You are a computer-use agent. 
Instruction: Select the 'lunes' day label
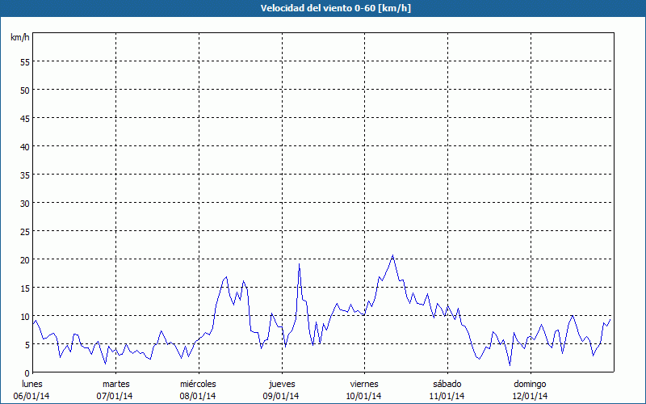(x=32, y=384)
